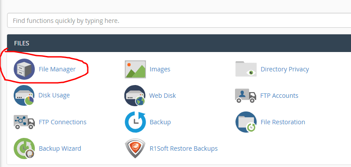Click the Images picture icon
Viewport: 351px width, 167px height.
pyautogui.click(x=135, y=69)
